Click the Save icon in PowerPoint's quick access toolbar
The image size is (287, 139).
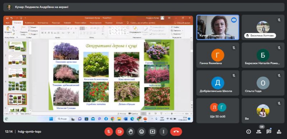7,18
